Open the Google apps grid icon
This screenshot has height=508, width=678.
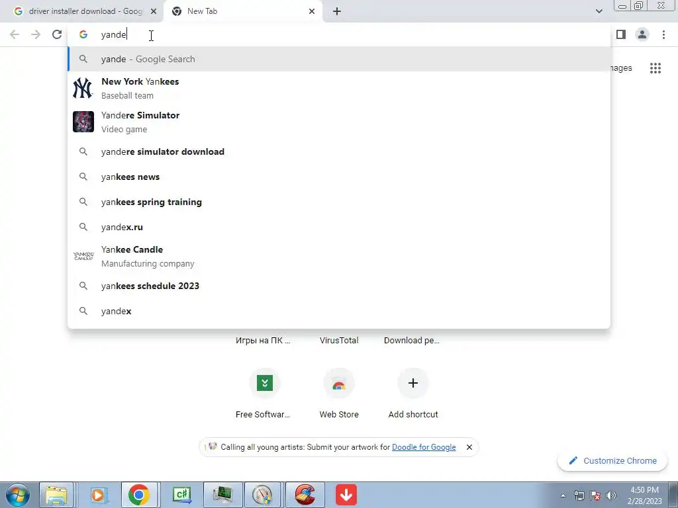pos(655,68)
